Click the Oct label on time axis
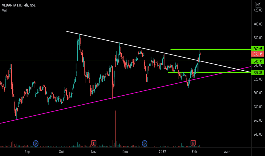This screenshot has width=265, height=156. pos(61,152)
